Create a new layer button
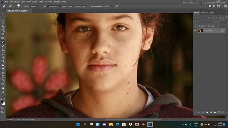The height and width of the screenshot is (128, 228). point(219,112)
